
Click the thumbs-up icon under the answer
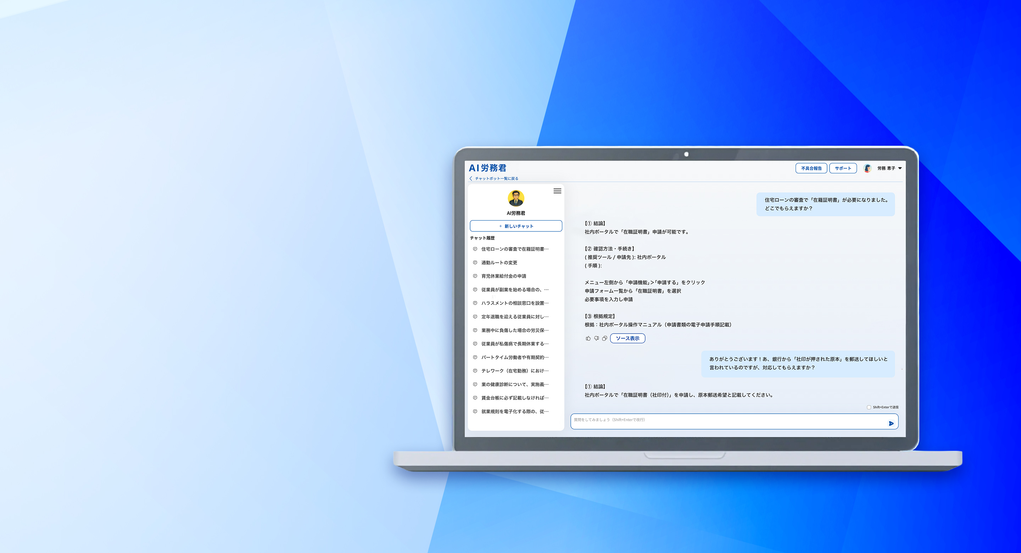(x=588, y=338)
